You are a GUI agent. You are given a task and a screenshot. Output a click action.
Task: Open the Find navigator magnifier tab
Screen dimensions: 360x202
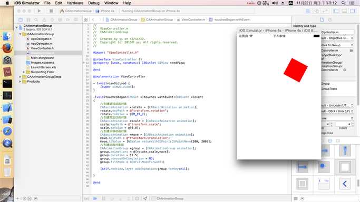[36, 19]
